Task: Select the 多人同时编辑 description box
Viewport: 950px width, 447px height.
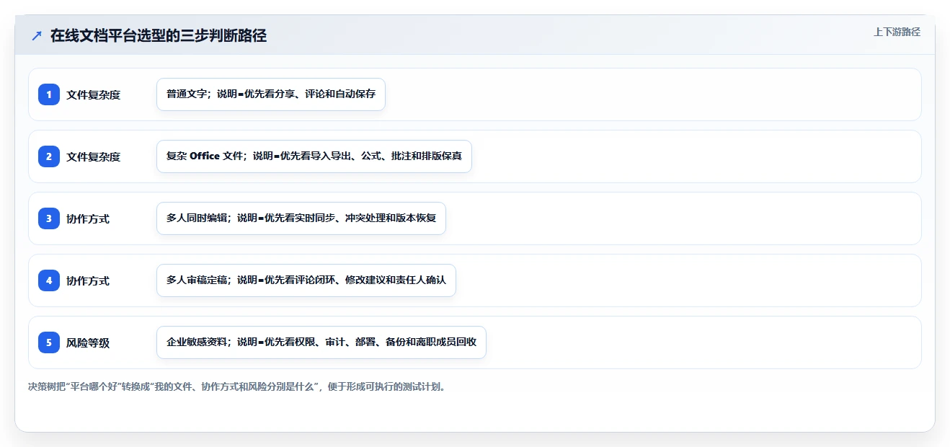Action: pyautogui.click(x=301, y=218)
